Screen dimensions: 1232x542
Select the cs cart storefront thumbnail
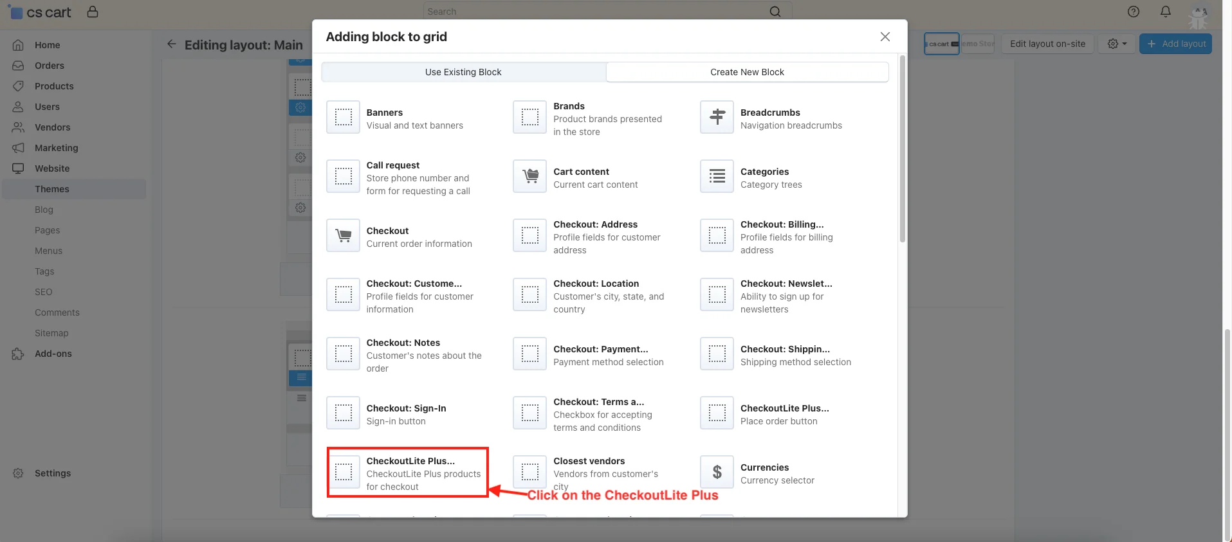tap(942, 44)
